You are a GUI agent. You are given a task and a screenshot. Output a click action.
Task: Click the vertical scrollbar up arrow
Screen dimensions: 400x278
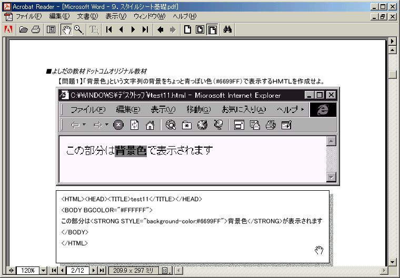(392, 50)
